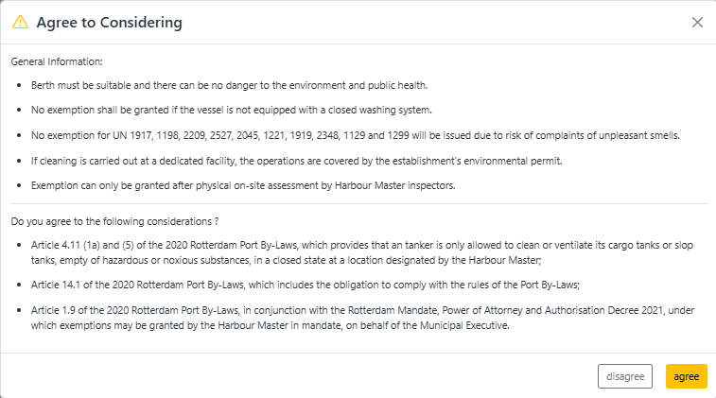Screen dimensions: 716x398
Task: Select the General Information heading
Action: pyautogui.click(x=57, y=61)
